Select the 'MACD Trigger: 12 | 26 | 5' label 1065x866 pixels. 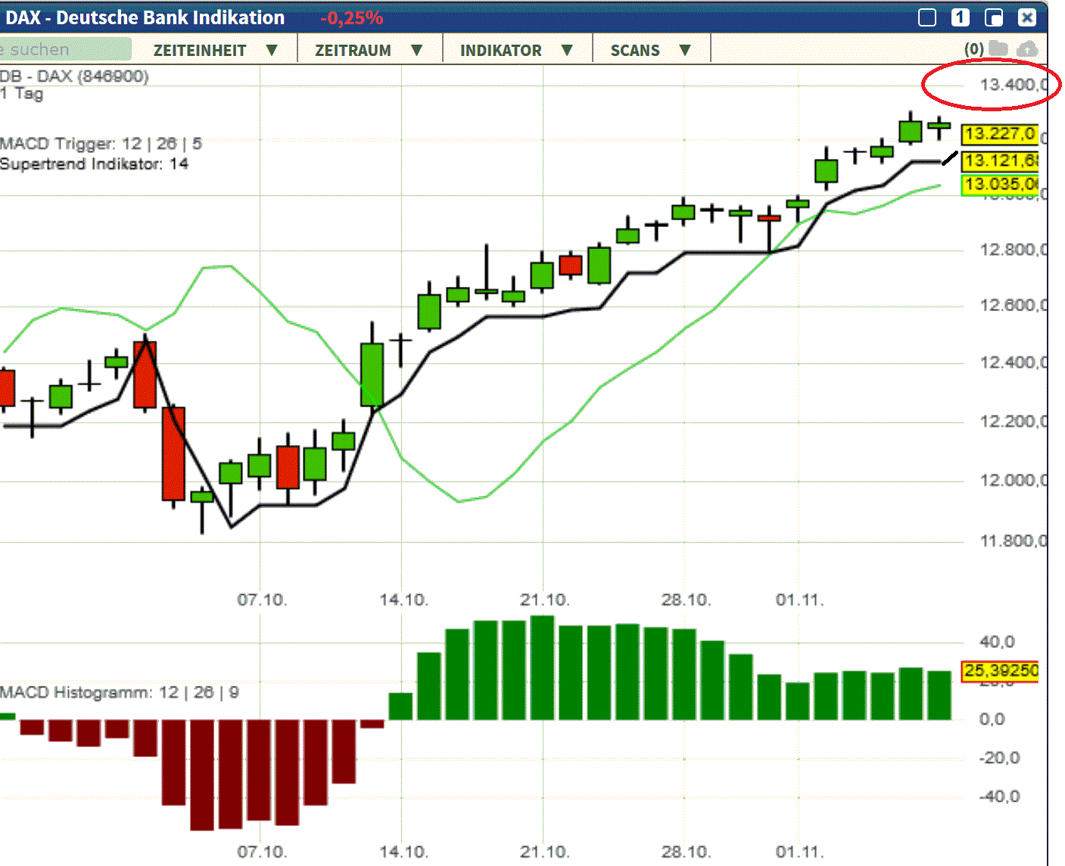pyautogui.click(x=101, y=143)
